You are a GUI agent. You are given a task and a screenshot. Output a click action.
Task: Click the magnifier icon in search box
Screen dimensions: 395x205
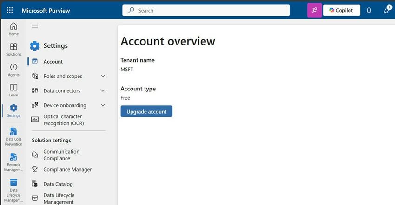click(131, 10)
